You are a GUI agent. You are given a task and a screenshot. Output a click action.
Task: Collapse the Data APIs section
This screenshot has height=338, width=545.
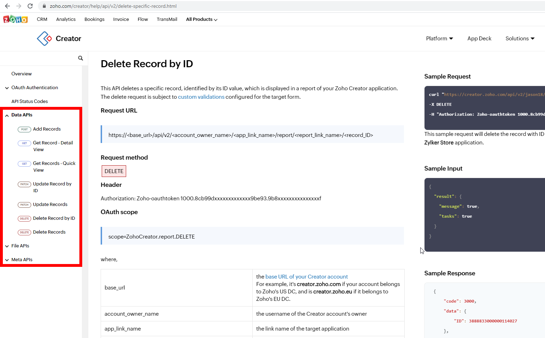click(x=7, y=115)
